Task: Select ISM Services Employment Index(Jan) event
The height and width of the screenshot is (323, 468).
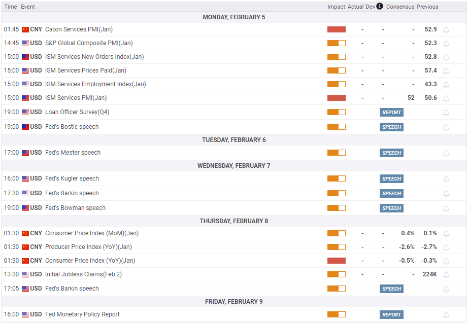Action: pos(95,84)
